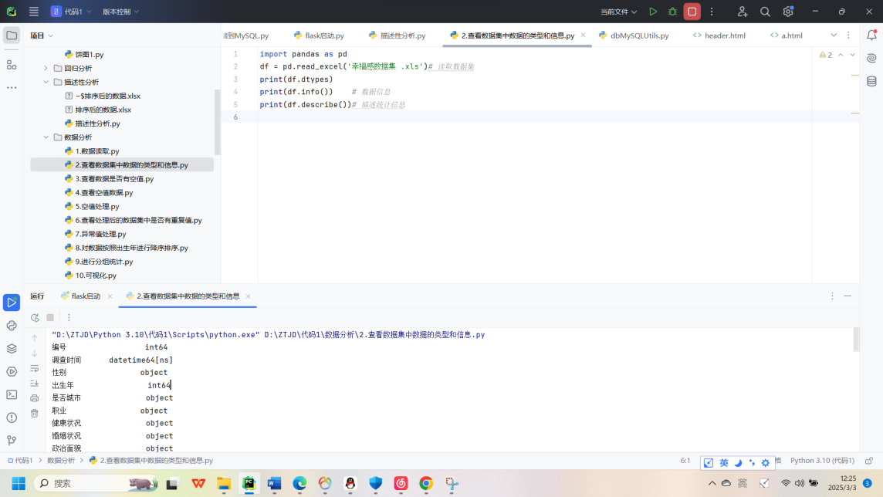Switch to the 描述性分析.py editor tab

[397, 35]
